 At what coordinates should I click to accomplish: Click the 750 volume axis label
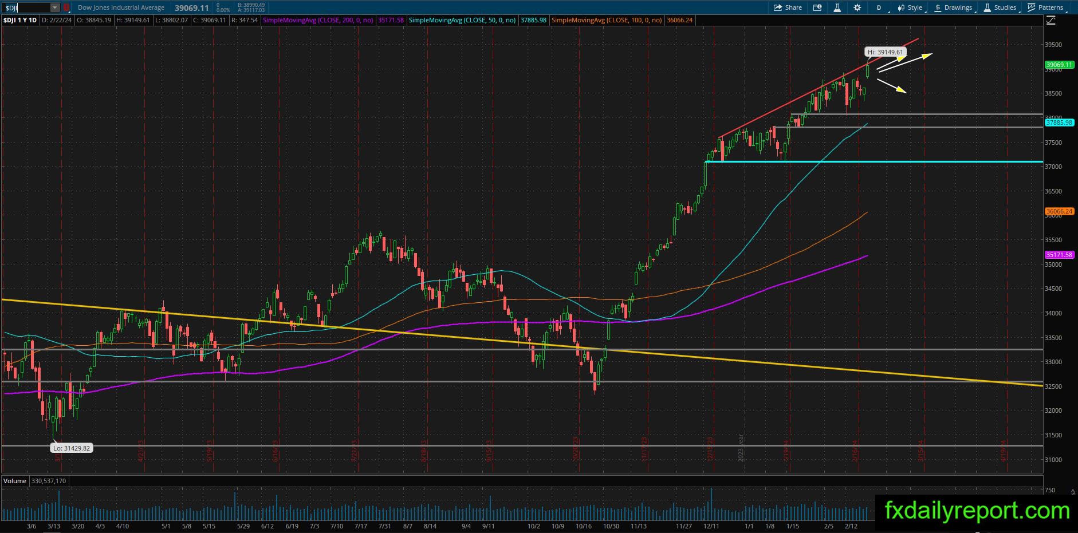(x=1051, y=491)
